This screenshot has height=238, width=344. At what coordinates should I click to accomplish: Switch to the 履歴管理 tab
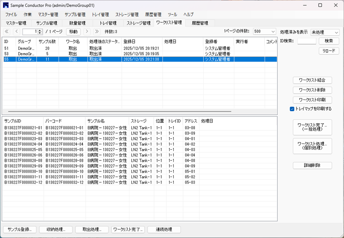200,23
